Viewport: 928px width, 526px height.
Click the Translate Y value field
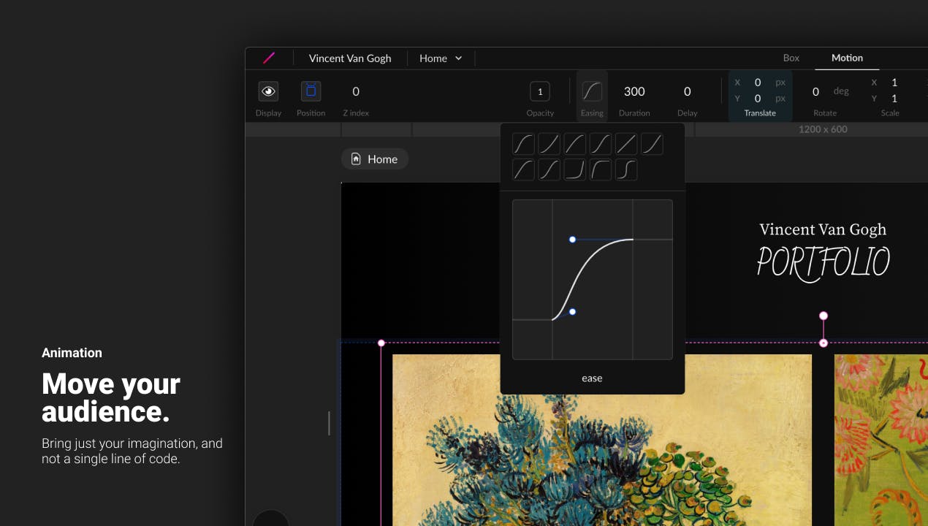click(x=758, y=98)
